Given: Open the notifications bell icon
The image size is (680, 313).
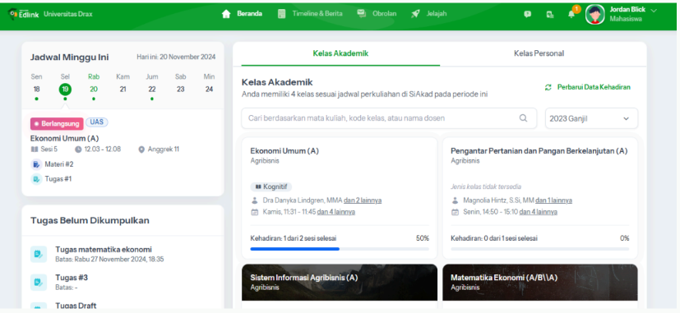Looking at the screenshot, I should [571, 14].
